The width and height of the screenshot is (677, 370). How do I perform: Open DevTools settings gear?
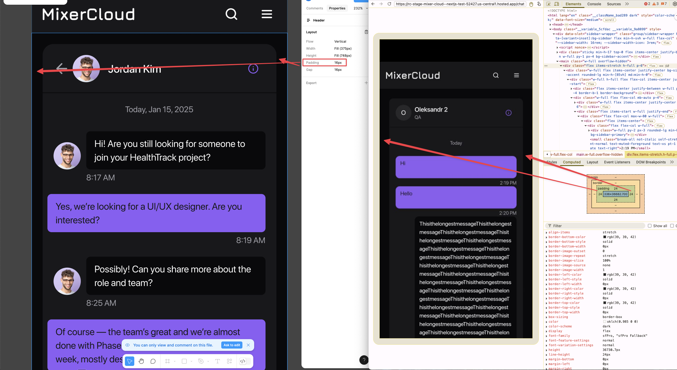point(675,4)
